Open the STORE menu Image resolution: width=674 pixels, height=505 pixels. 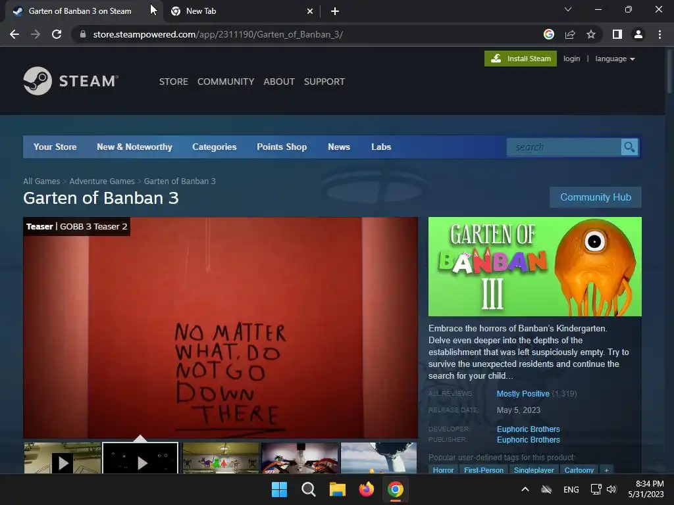pos(174,82)
